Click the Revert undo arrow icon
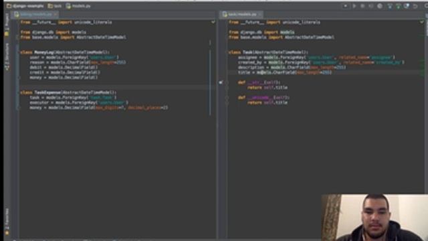The height and width of the screenshot is (241, 428). 415,6
